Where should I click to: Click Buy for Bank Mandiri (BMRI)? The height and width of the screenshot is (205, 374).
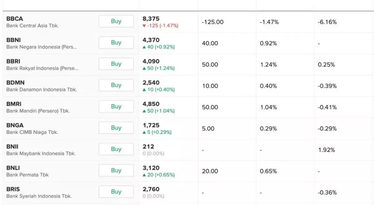coord(116,107)
